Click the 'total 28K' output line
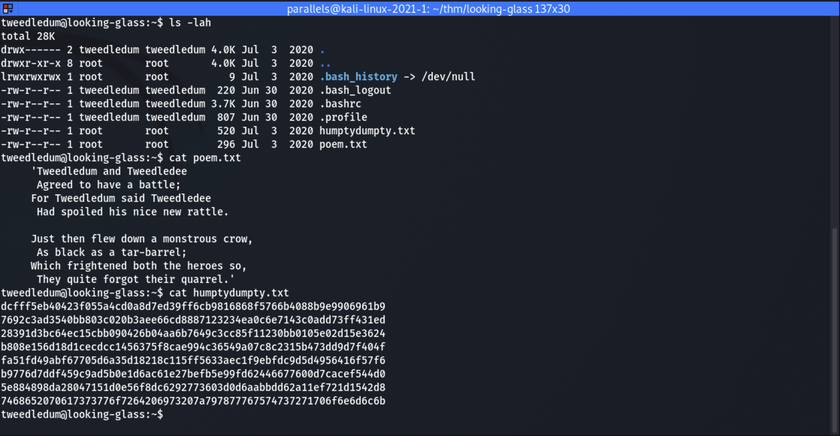This screenshot has height=436, width=840. click(x=28, y=36)
